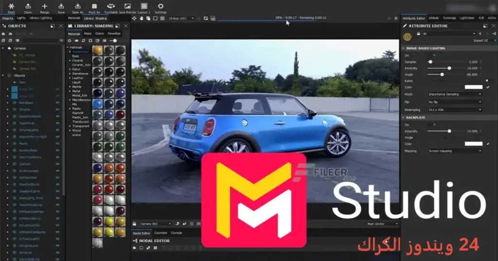Click the Save Render icon
Image resolution: width=498 pixels, height=261 pixels.
(x=127, y=6)
